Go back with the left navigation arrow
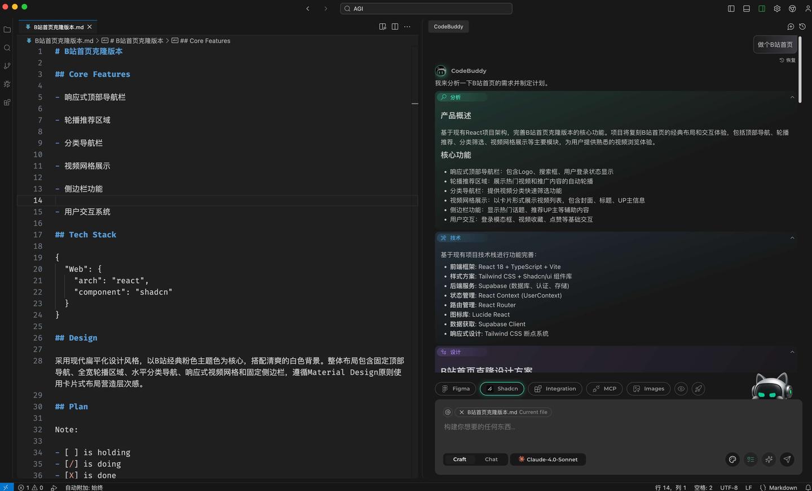 (308, 8)
